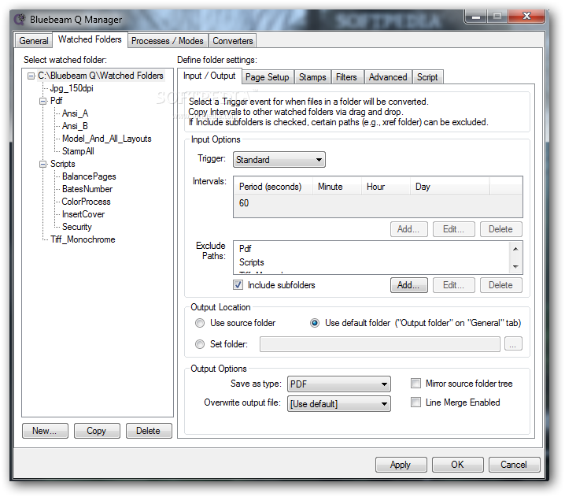Viewport: 565px width, 497px height.
Task: Click Delete button for Exclude Paths
Action: click(x=500, y=285)
